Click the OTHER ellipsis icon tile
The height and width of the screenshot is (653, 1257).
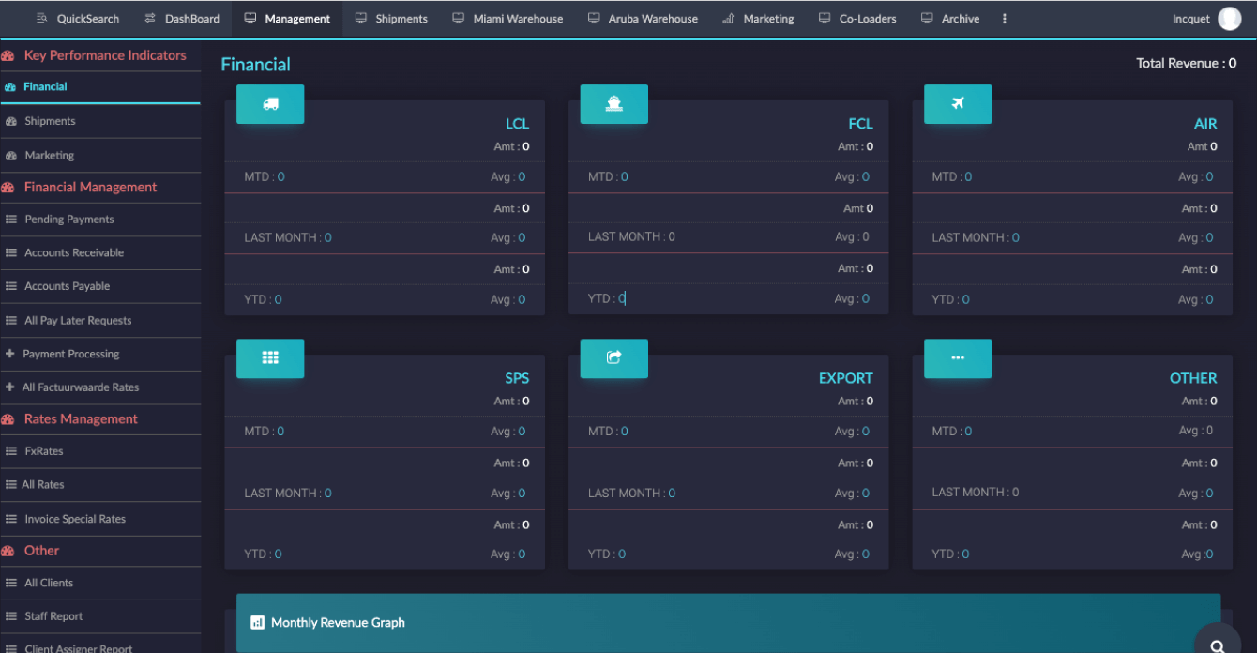(958, 358)
